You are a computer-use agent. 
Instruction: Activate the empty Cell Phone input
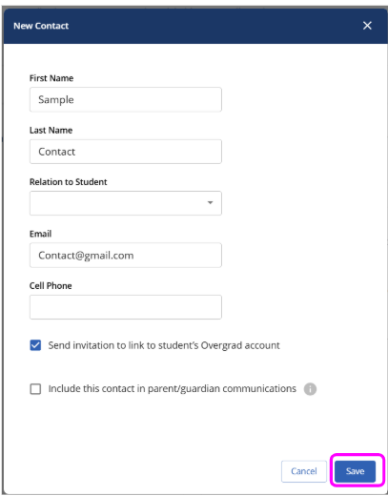[126, 307]
